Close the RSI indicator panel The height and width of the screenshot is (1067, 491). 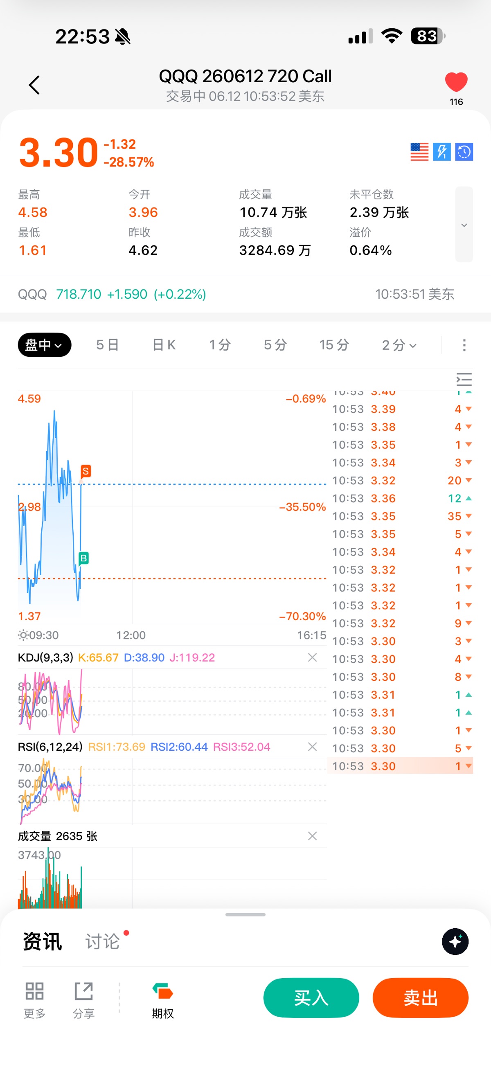[313, 746]
